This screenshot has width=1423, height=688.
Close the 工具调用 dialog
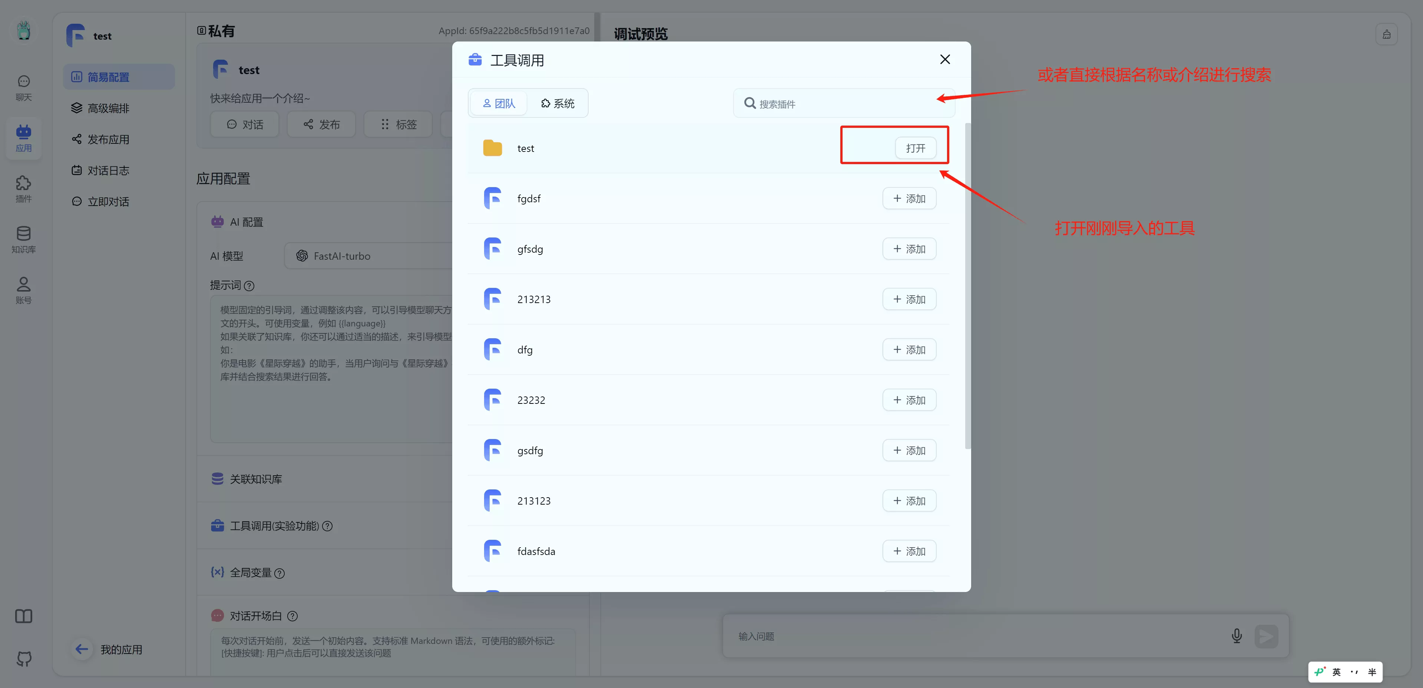pos(944,60)
